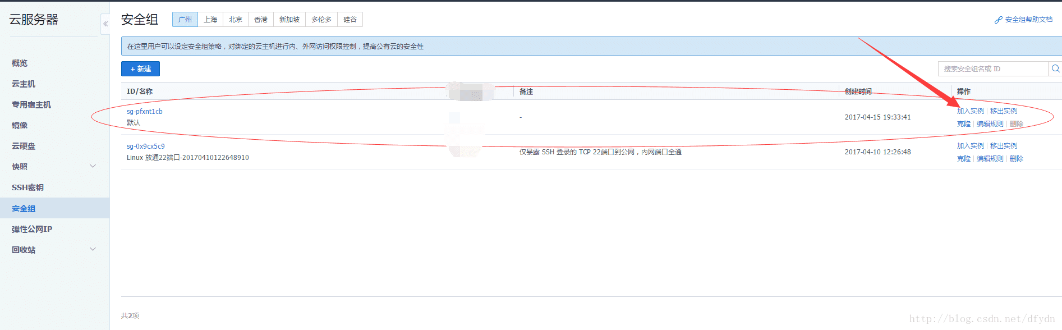Type in the security group search field
The image size is (1062, 330).
point(992,68)
